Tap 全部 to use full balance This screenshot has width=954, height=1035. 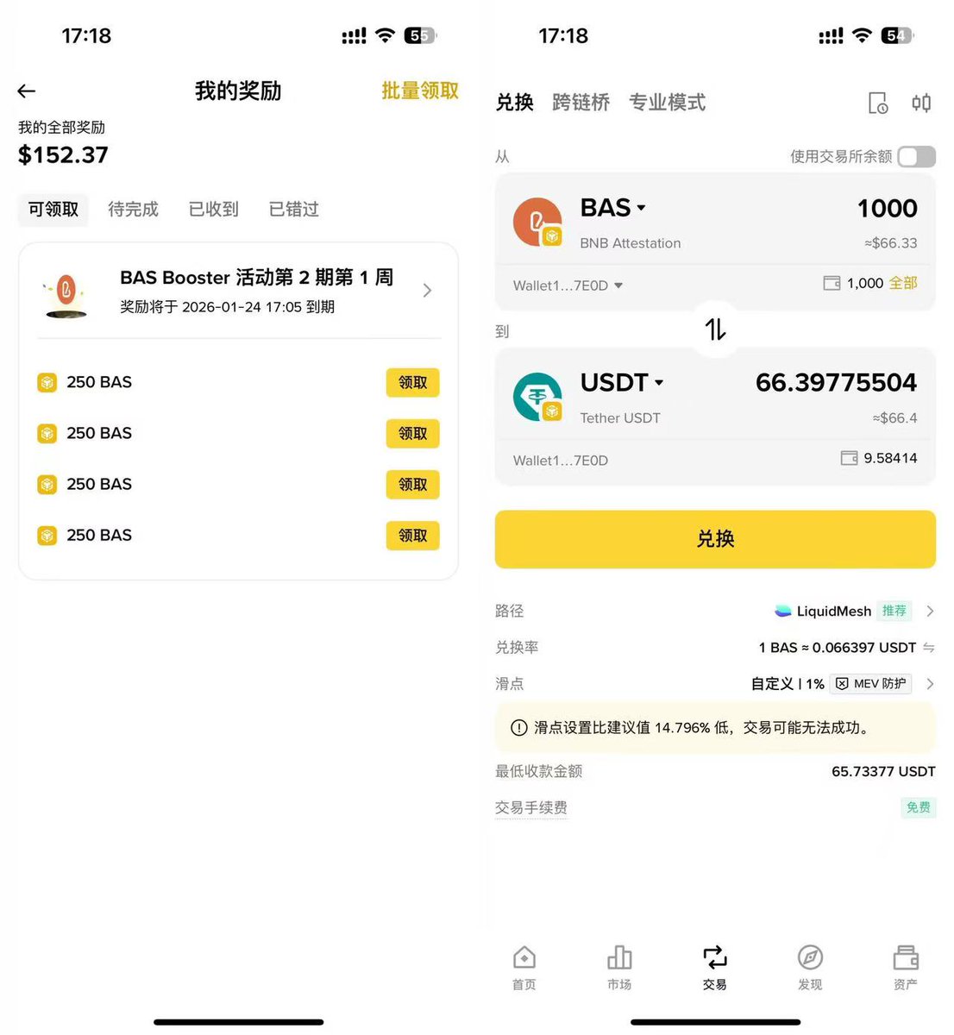click(x=903, y=283)
